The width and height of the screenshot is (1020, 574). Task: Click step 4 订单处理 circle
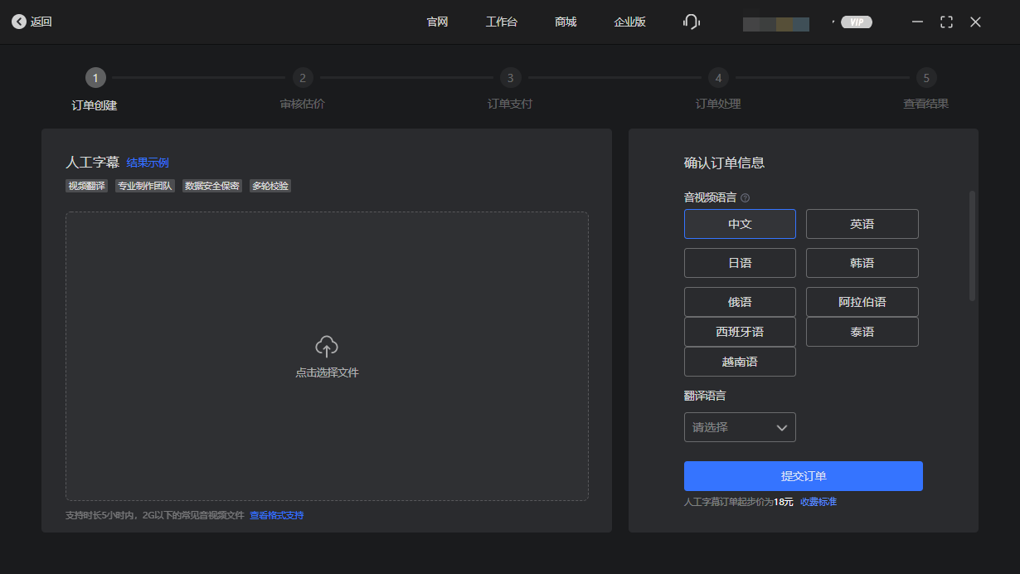coord(718,78)
